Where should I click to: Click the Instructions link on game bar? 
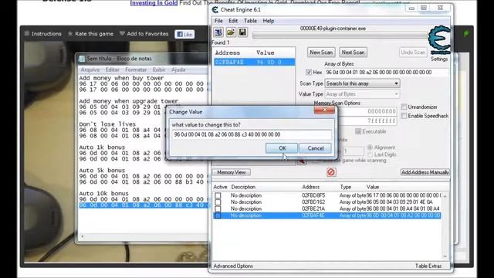coord(46,33)
